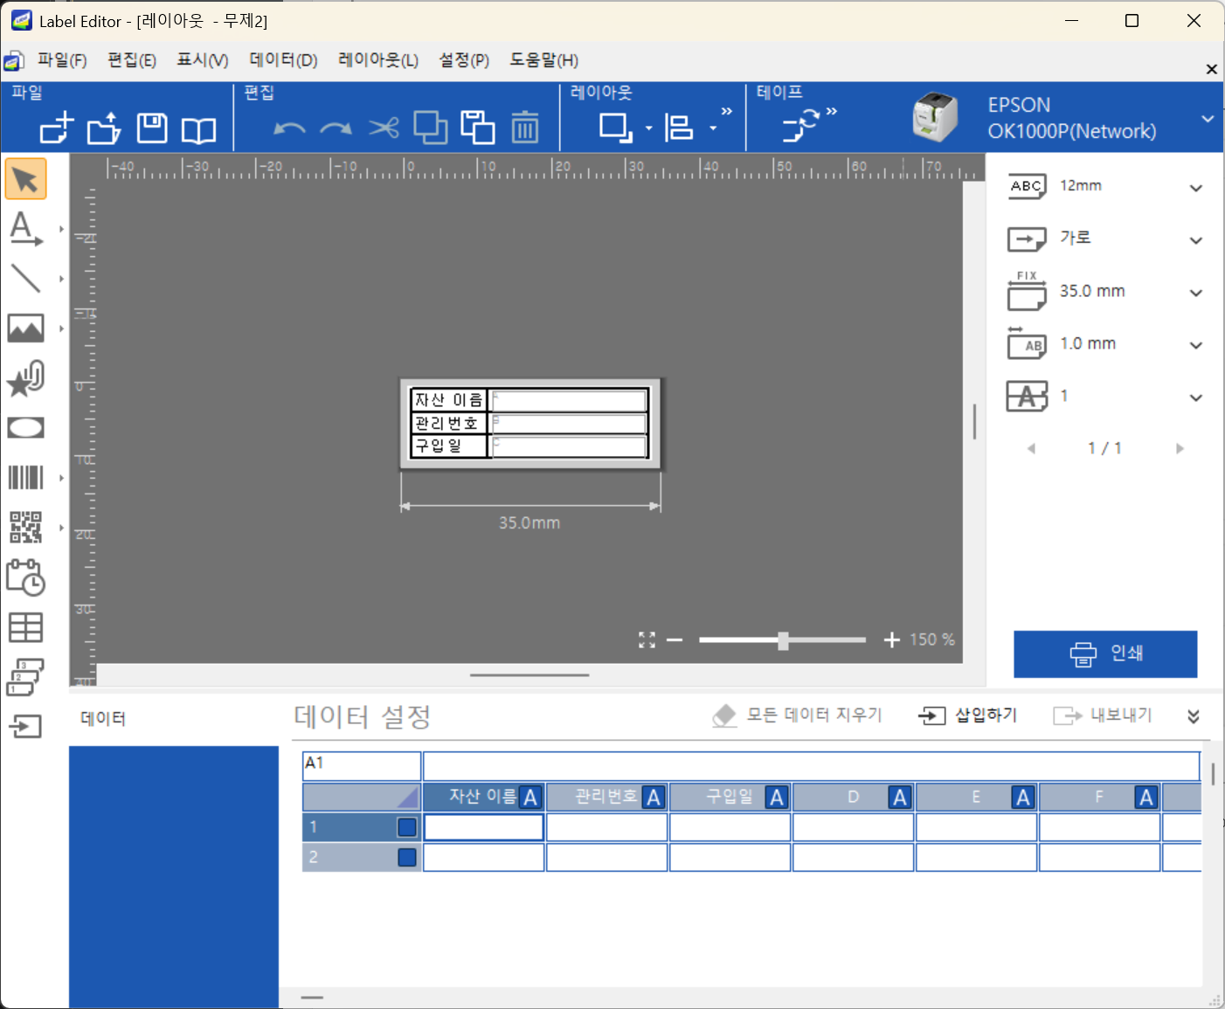Select the barcode tool
Image resolution: width=1225 pixels, height=1009 pixels.
click(25, 478)
